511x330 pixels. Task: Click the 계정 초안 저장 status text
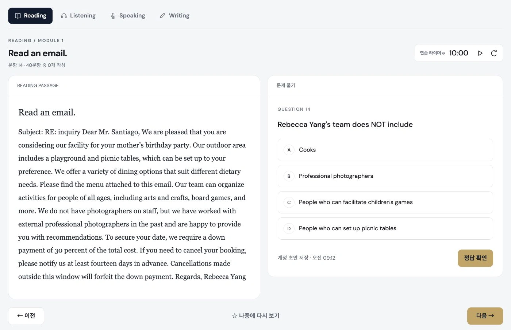[306, 258]
